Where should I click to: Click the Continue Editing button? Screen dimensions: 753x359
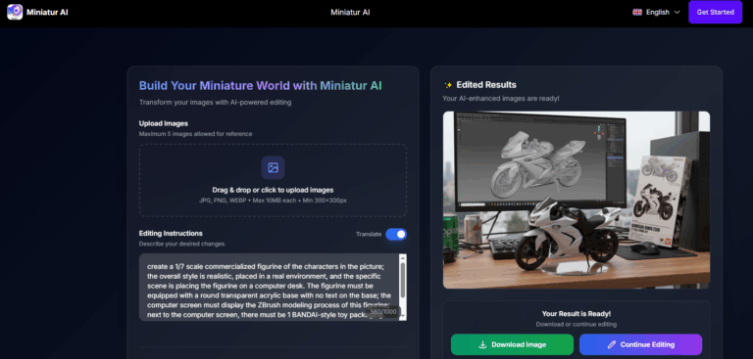pos(640,344)
